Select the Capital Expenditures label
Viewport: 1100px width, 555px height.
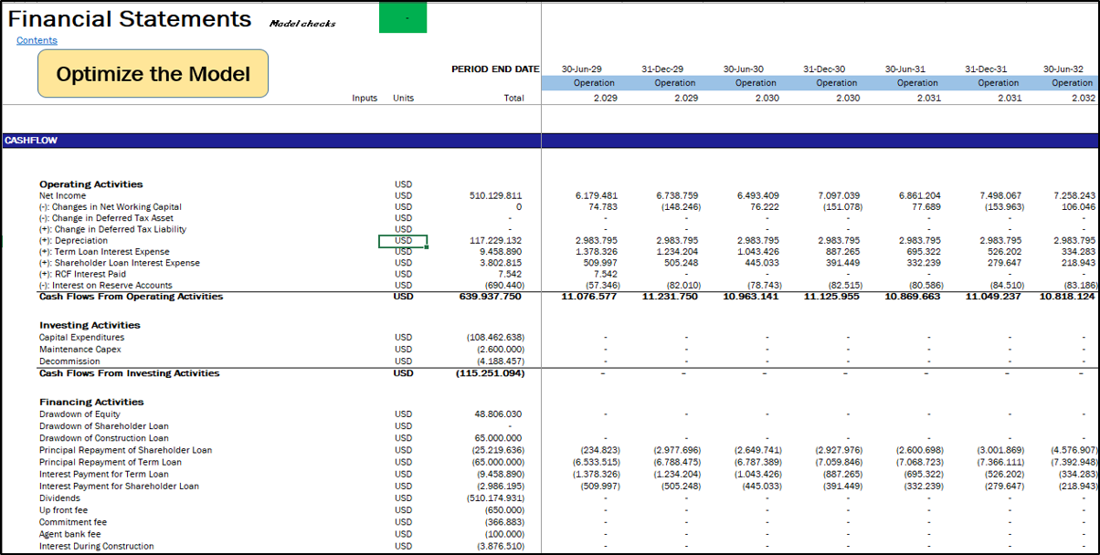81,338
